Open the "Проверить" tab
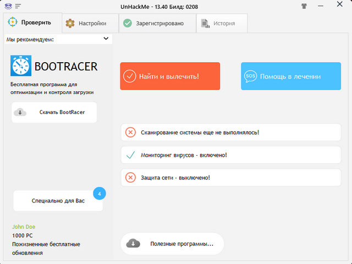This screenshot has width=352, height=264. click(31, 23)
